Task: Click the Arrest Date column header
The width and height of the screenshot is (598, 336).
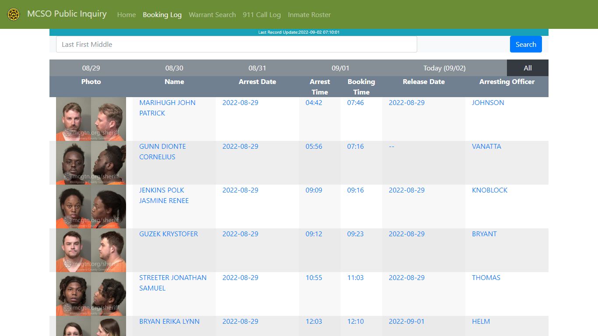Action: pyautogui.click(x=257, y=81)
